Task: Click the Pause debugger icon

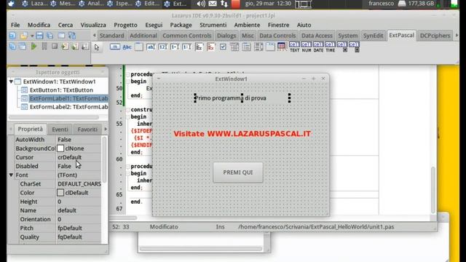Action: click(x=44, y=47)
